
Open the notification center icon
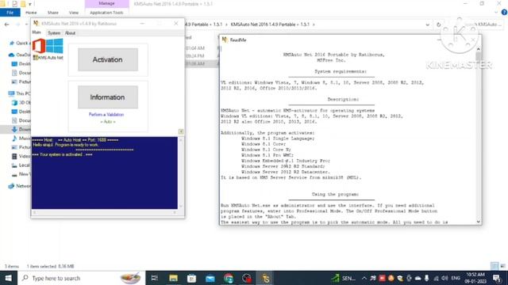(x=497, y=278)
